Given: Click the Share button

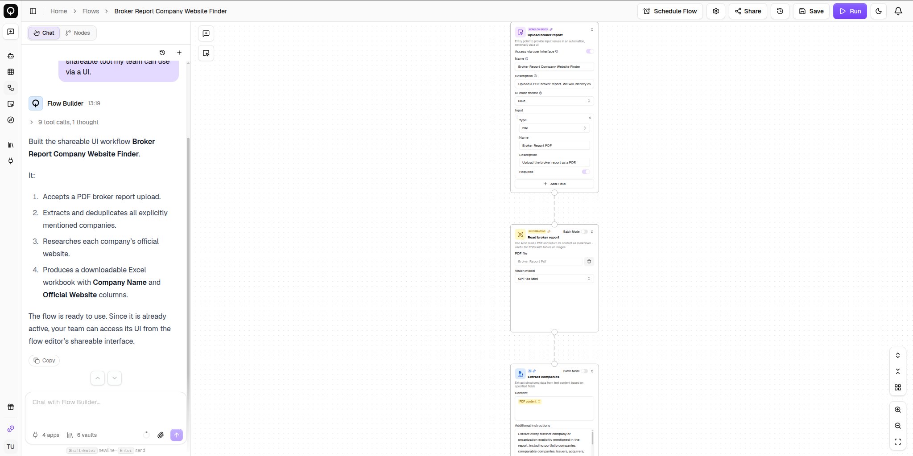Looking at the screenshot, I should pos(748,11).
